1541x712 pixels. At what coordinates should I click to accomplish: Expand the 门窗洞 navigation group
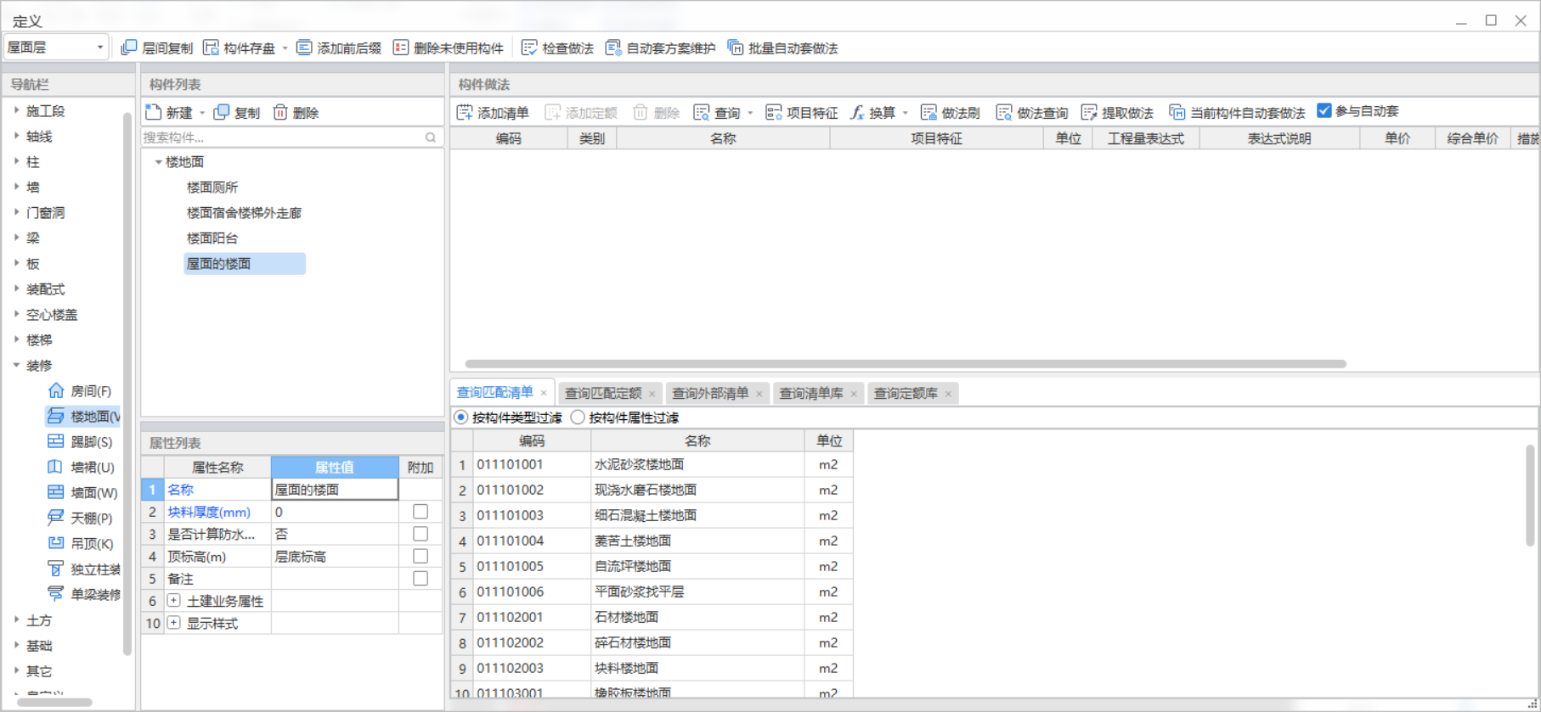(16, 212)
